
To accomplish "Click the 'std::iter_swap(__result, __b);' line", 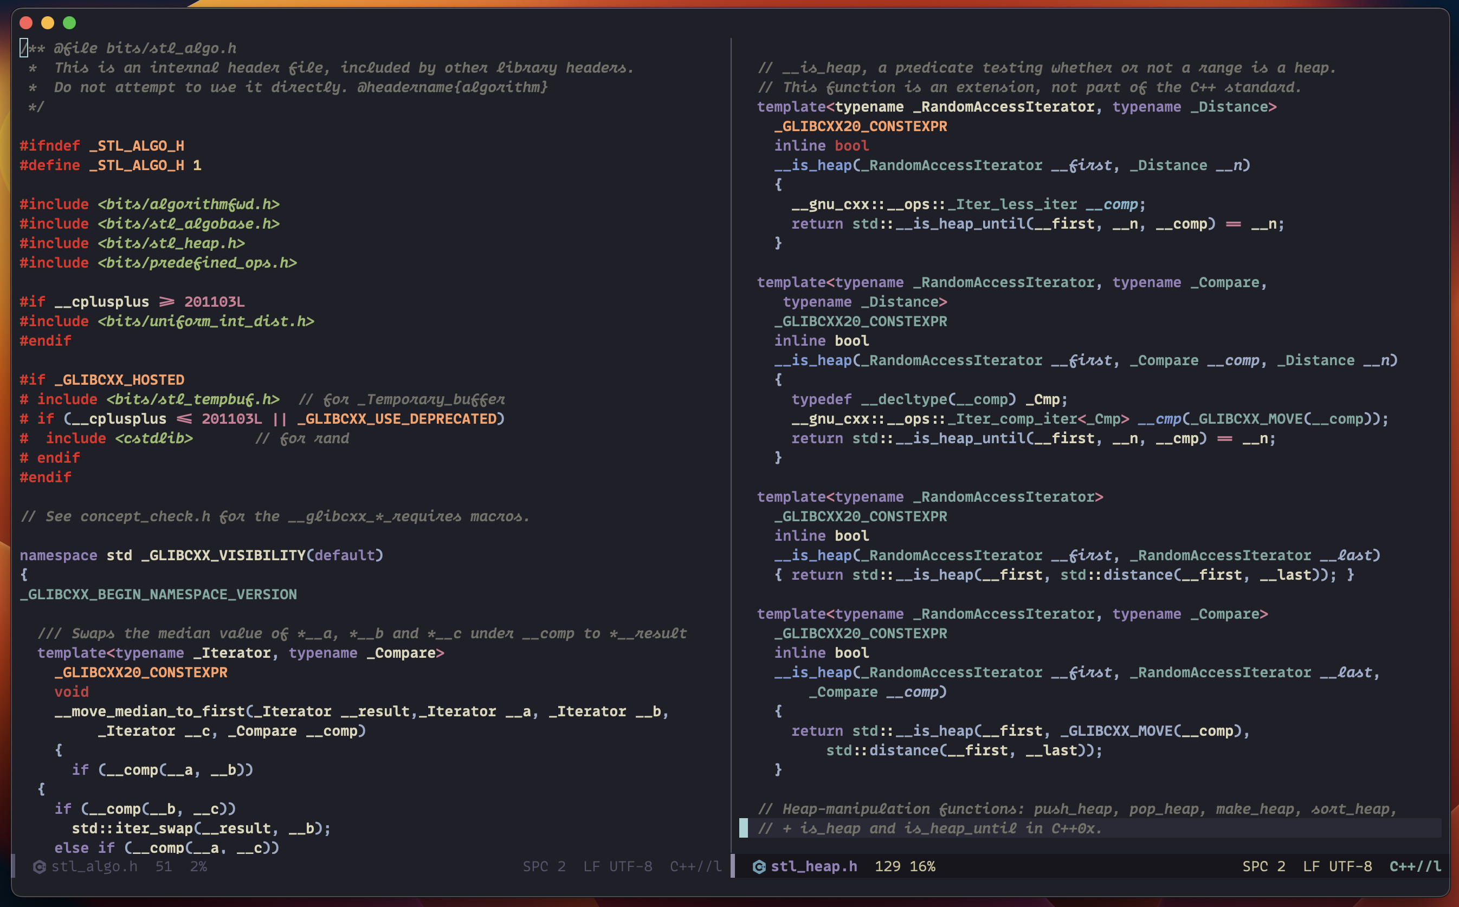I will tap(201, 828).
